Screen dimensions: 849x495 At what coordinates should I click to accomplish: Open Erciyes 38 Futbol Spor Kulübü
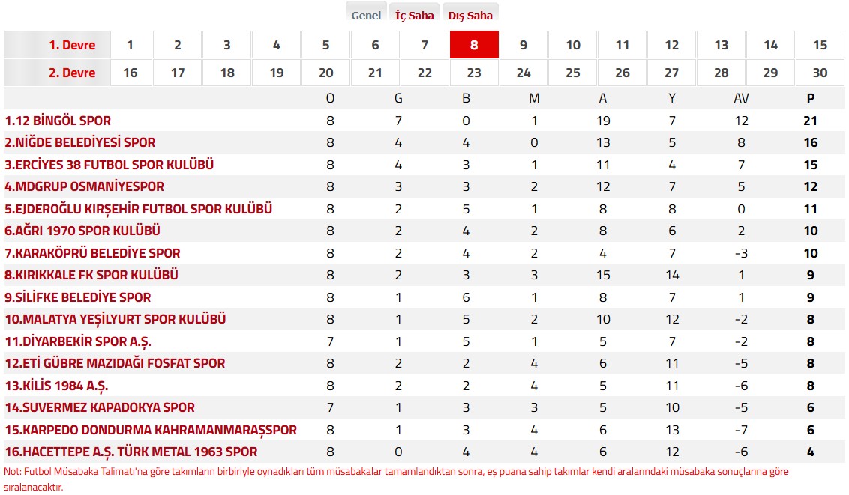pos(109,165)
